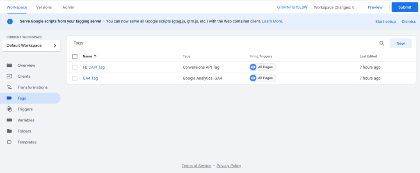Click the Clients sidebar icon

[9, 76]
